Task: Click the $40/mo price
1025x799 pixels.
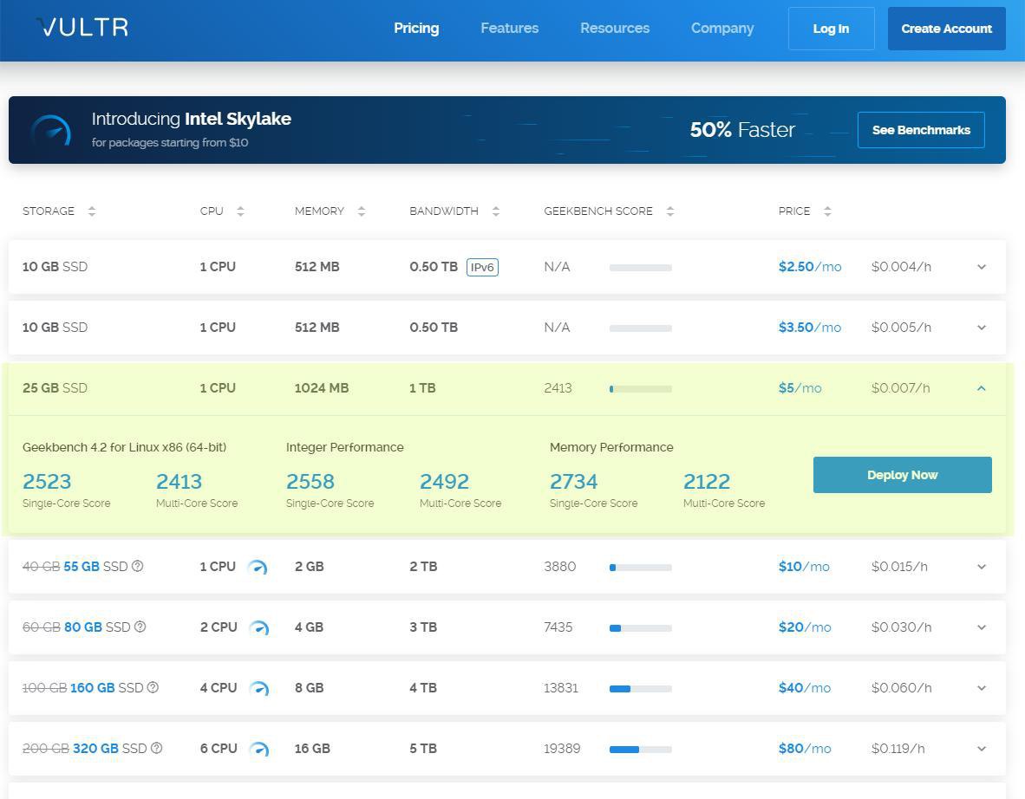Action: [x=805, y=688]
